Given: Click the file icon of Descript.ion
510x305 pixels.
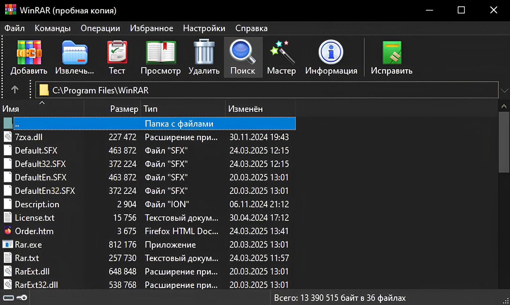Looking at the screenshot, I should point(8,204).
